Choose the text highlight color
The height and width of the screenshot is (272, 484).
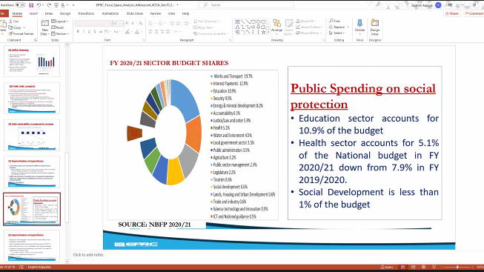tap(127, 31)
